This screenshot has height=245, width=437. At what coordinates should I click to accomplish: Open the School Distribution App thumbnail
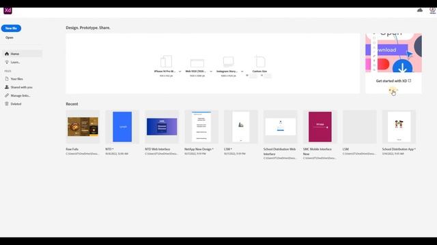click(x=399, y=127)
